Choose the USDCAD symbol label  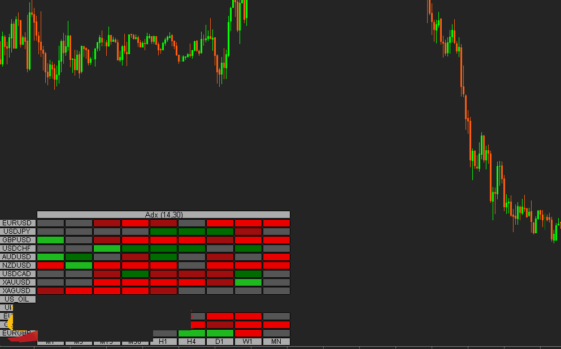[18, 274]
